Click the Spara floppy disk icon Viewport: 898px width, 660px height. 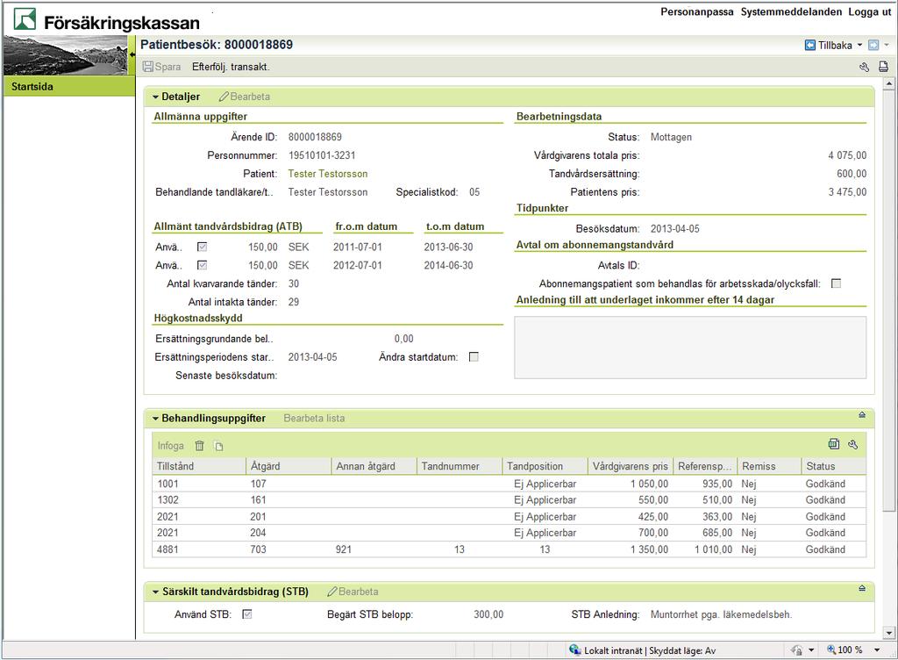[147, 67]
